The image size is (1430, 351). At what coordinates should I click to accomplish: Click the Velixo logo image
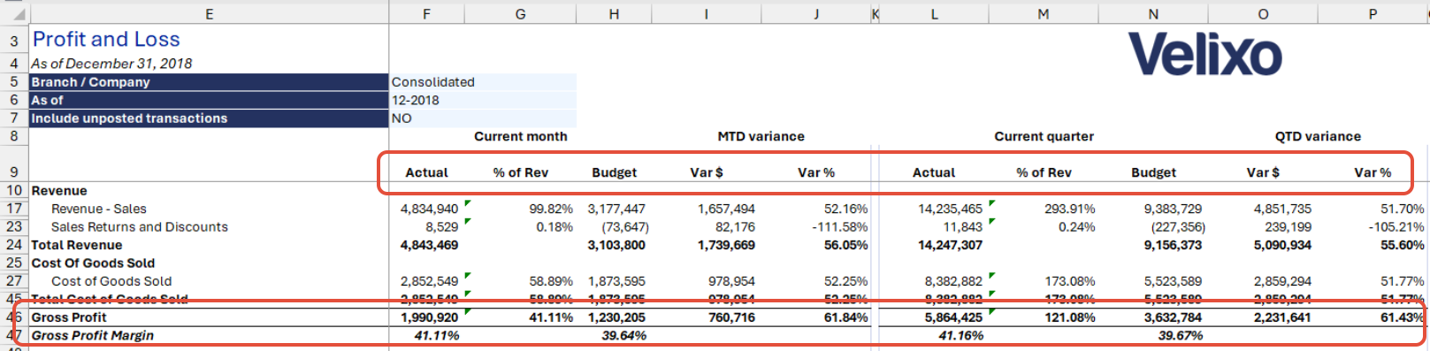click(1204, 55)
